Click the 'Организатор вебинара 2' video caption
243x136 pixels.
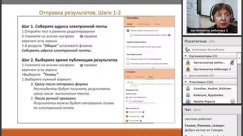click(209, 31)
